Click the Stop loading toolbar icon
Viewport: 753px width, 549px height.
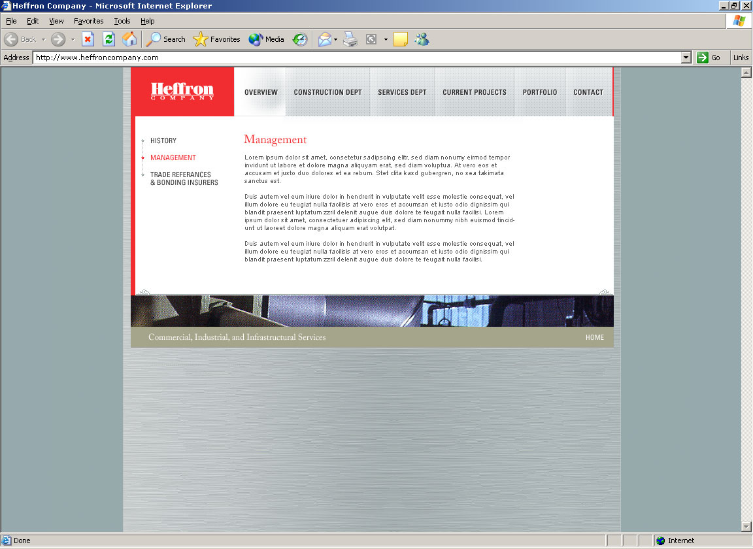click(x=88, y=39)
